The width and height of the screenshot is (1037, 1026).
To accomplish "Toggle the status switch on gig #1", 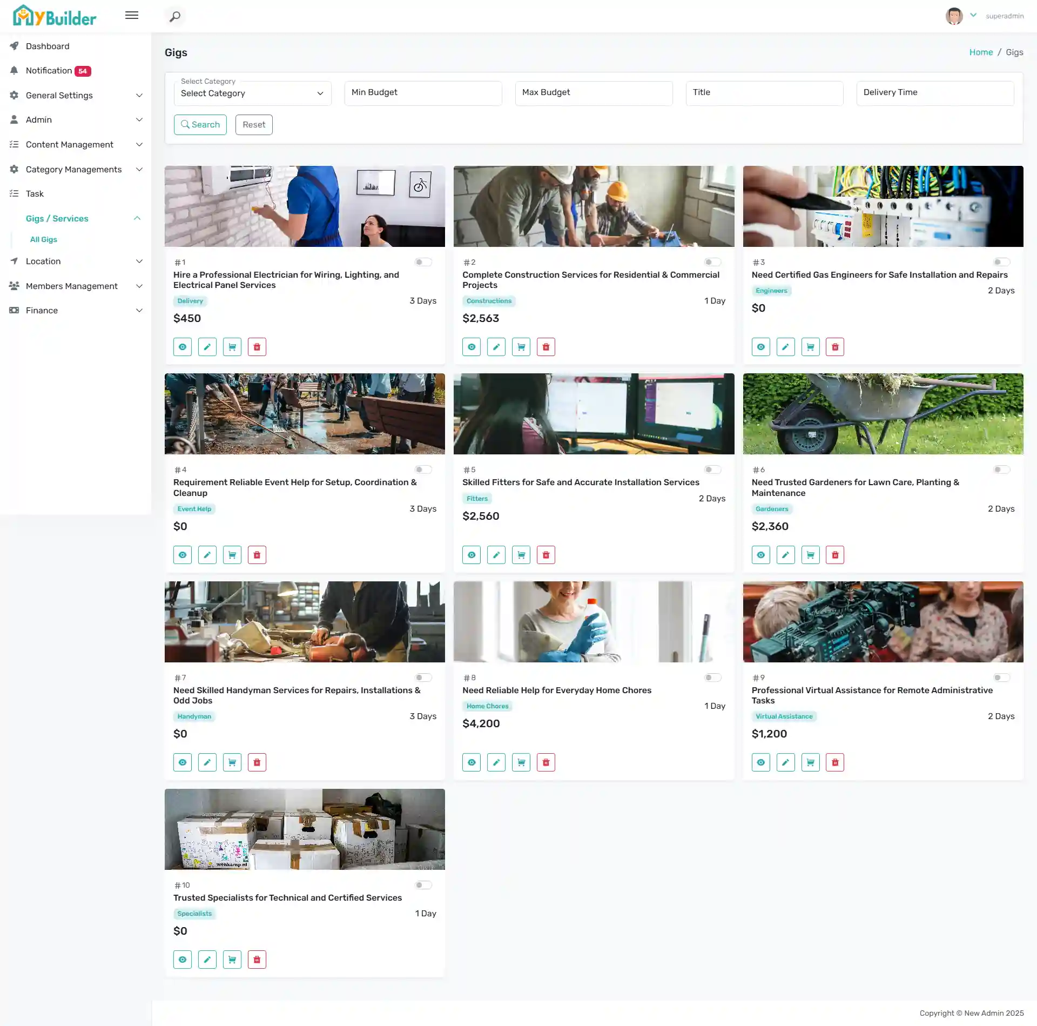I will [423, 262].
